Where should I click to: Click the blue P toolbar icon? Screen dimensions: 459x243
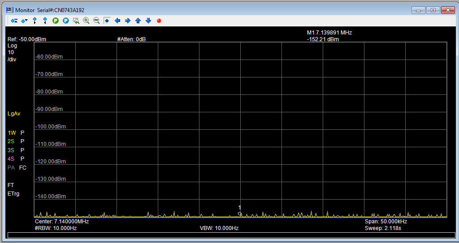coord(65,21)
